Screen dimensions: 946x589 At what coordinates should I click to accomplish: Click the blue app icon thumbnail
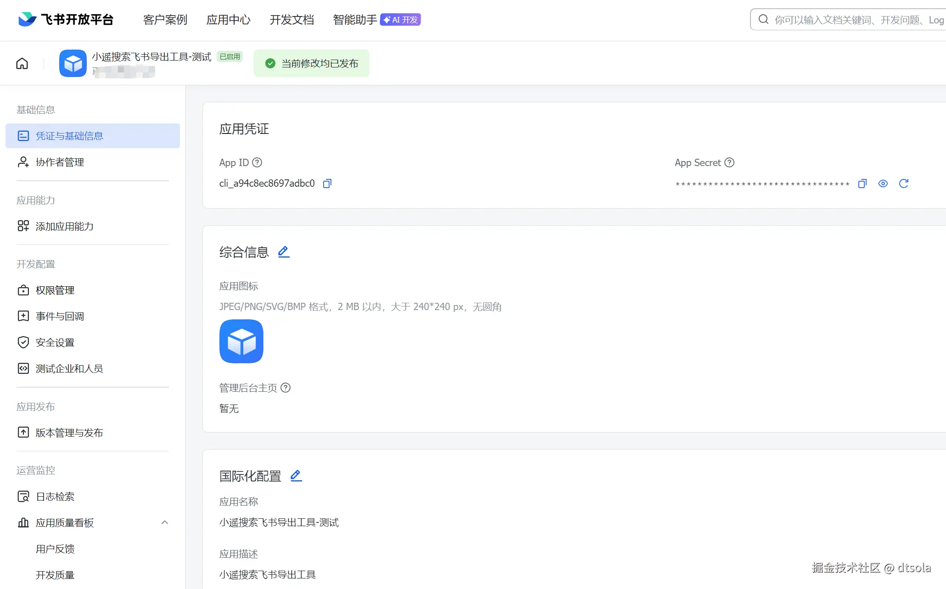coord(241,341)
